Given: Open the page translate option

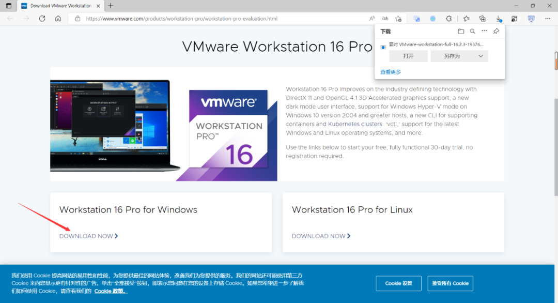Looking at the screenshot, I should coord(385,19).
